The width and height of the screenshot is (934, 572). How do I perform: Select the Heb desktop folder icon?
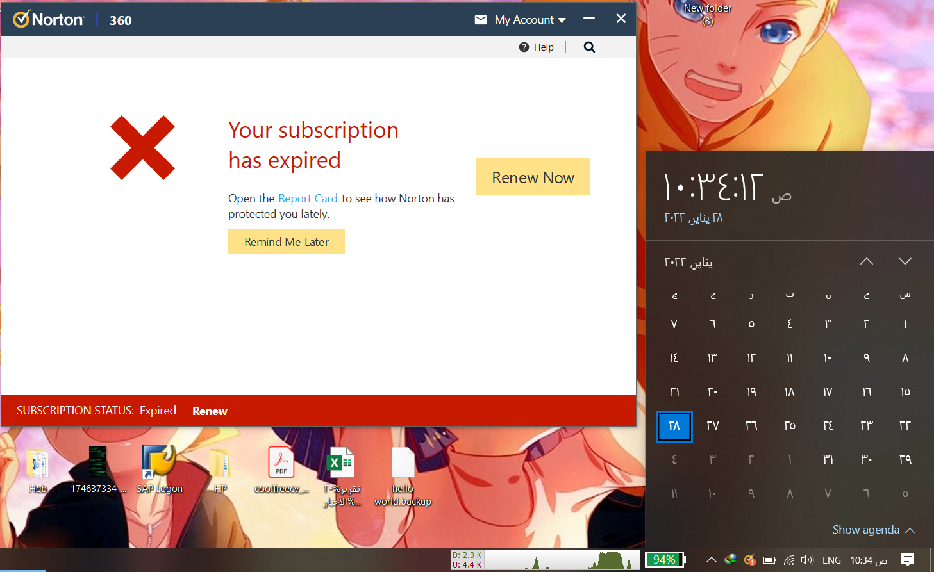[37, 471]
